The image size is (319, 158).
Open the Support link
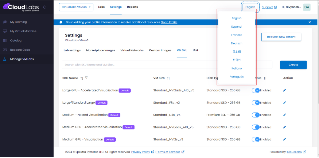click(x=267, y=7)
